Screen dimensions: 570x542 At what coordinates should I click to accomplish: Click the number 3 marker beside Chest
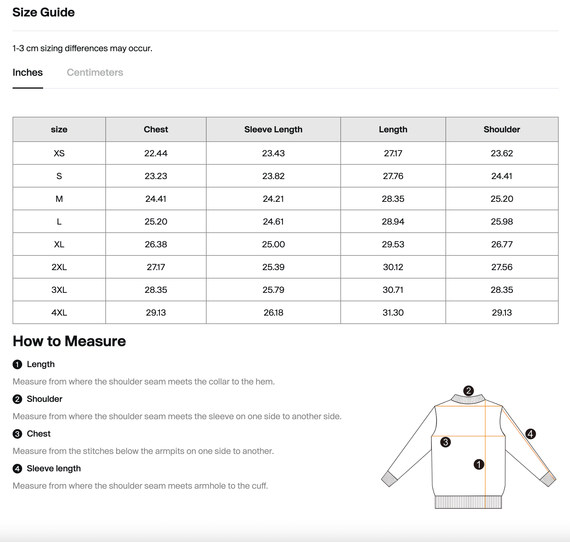point(17,434)
